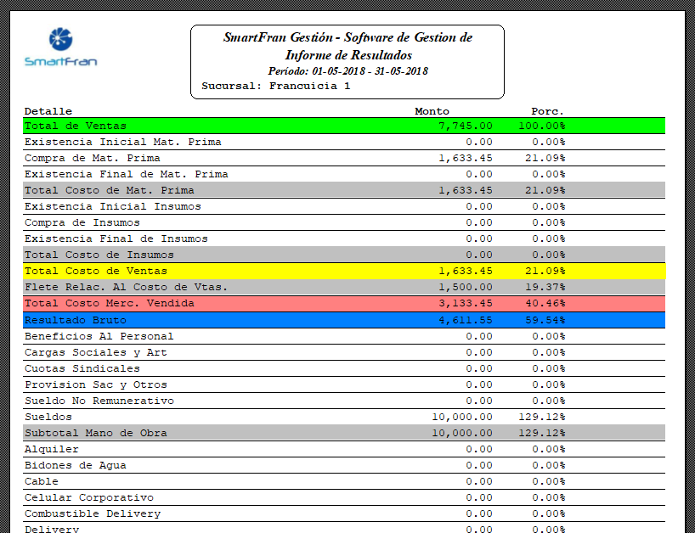
Task: Click the 10,000.00 amount in Sueldos row
Action: click(x=462, y=417)
